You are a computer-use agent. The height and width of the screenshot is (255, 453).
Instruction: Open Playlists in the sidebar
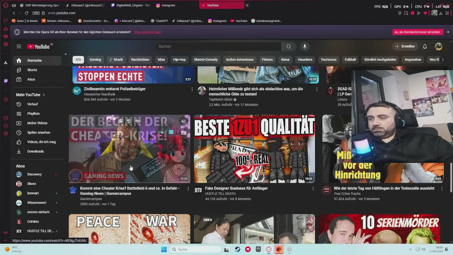[x=37, y=114]
